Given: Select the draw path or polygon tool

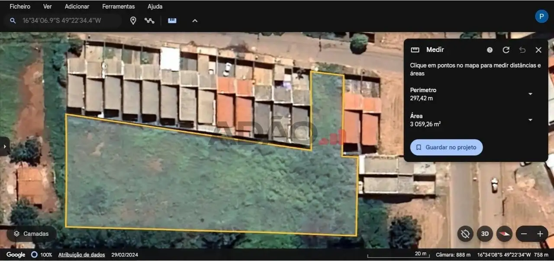Looking at the screenshot, I should click(x=150, y=20).
